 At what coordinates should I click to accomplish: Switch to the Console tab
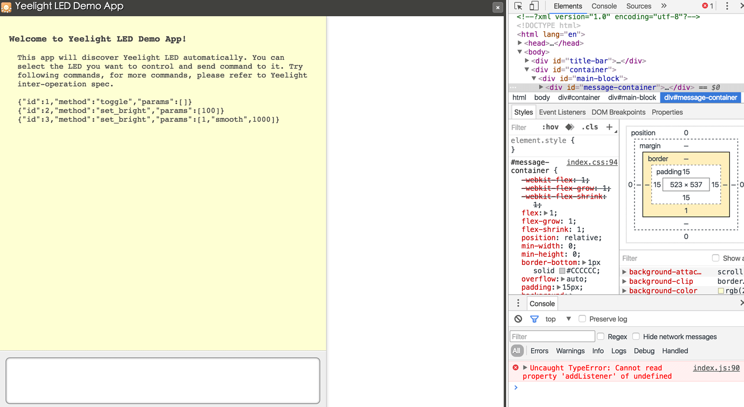(604, 6)
